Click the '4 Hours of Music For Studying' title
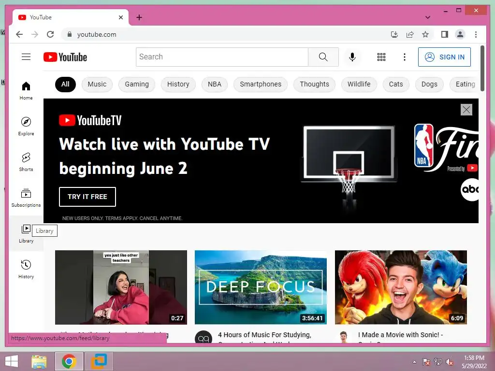The image size is (495, 371). coord(264,335)
